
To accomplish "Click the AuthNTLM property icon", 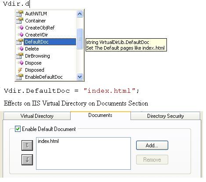I will pyautogui.click(x=20, y=14).
